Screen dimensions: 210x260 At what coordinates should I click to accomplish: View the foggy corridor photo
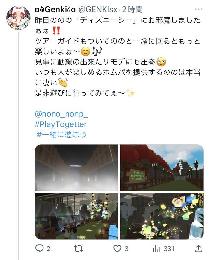pyautogui.click(x=76, y=167)
